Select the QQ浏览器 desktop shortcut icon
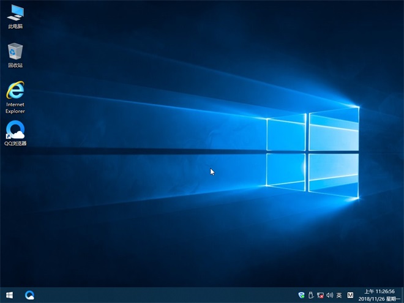 15,130
